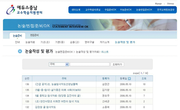Open the Sitemap link
This screenshot has height=110, width=180.
coord(170,4)
